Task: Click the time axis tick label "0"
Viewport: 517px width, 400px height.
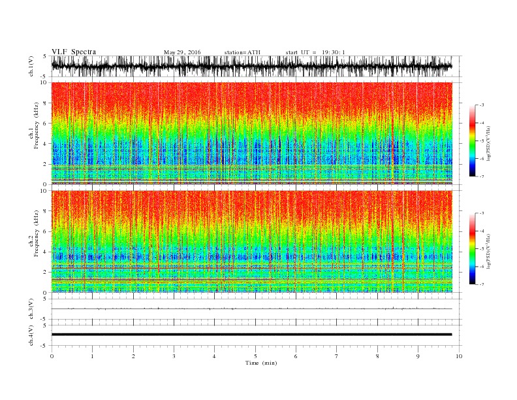Action: point(52,356)
